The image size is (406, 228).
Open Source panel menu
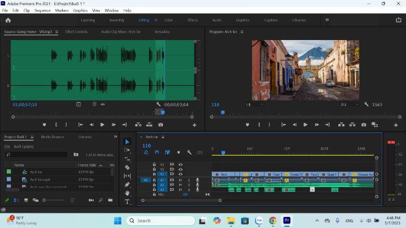[x=56, y=32]
